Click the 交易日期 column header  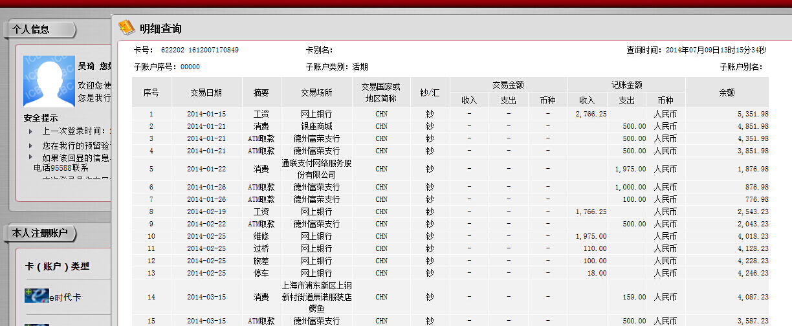[206, 92]
